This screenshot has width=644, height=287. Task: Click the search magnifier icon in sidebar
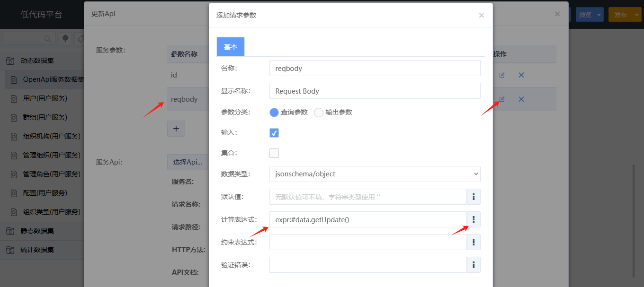click(x=47, y=39)
